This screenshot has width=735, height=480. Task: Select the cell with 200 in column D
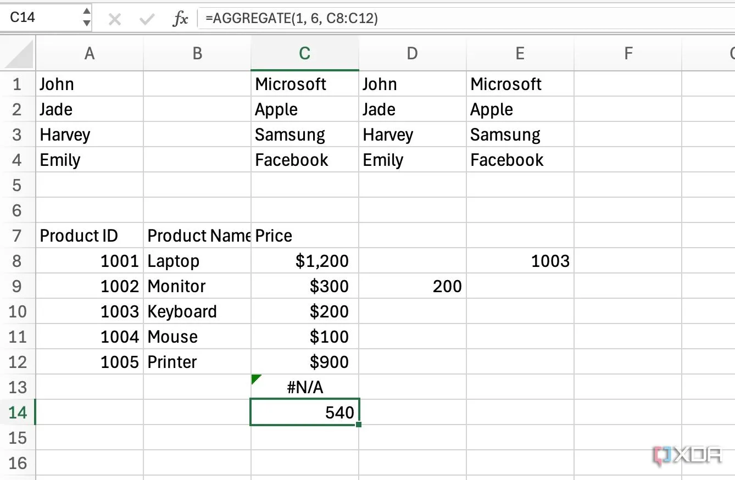(x=412, y=286)
